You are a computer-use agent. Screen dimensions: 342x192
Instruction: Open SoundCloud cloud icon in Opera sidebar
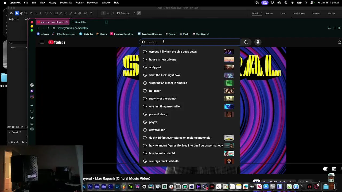click(x=32, y=106)
